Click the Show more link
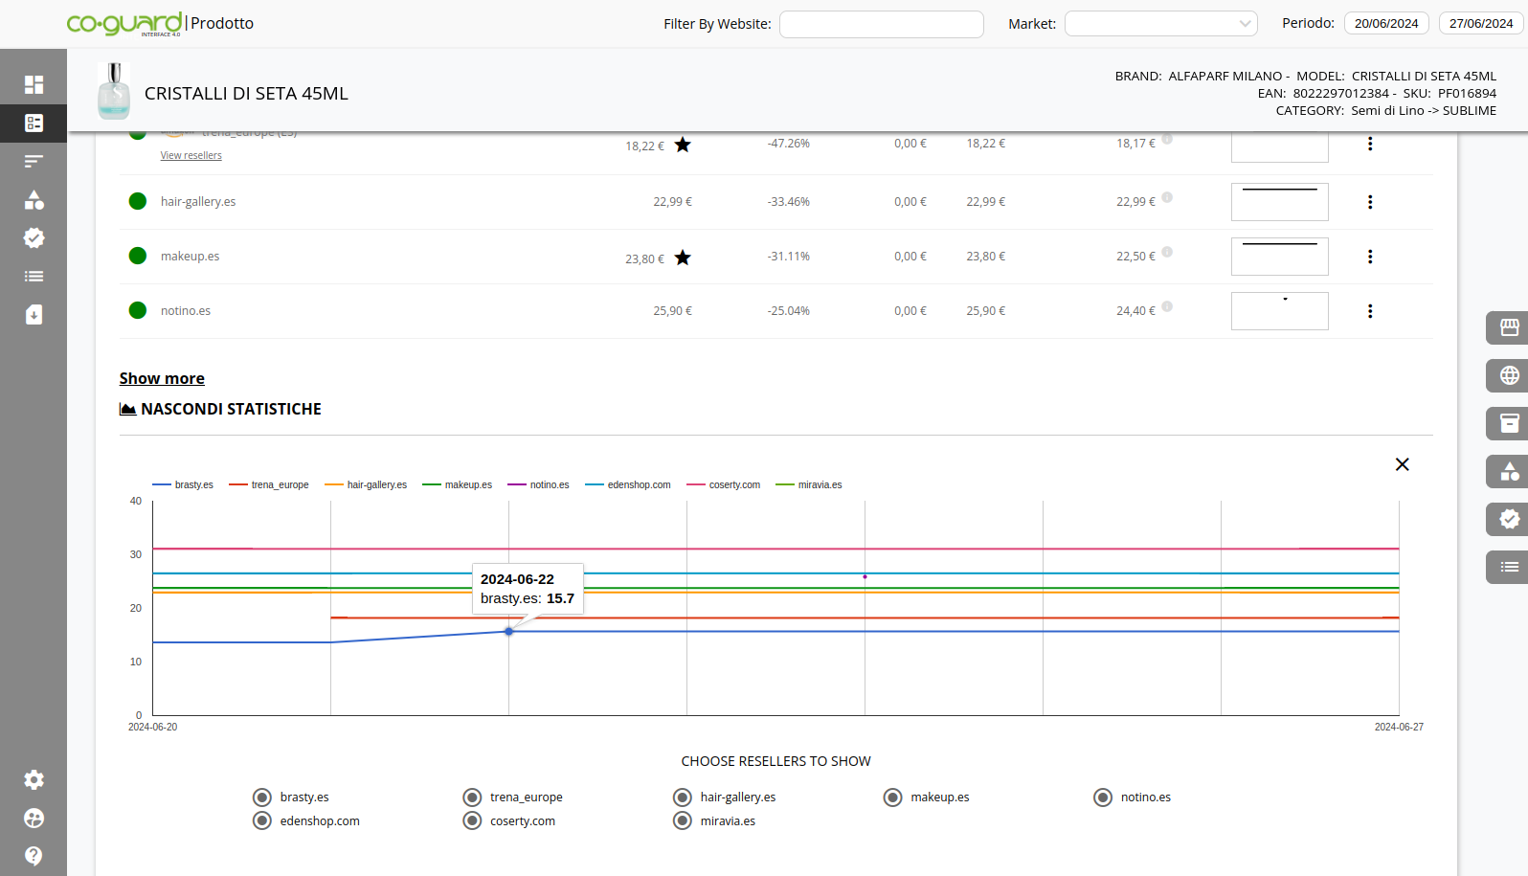This screenshot has width=1528, height=876. [x=162, y=378]
